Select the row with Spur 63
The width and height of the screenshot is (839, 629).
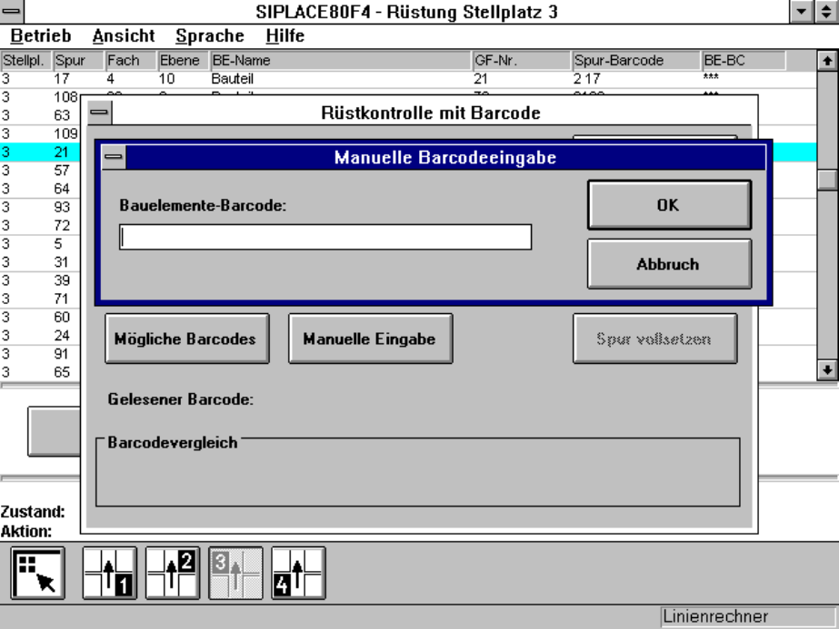pyautogui.click(x=40, y=115)
